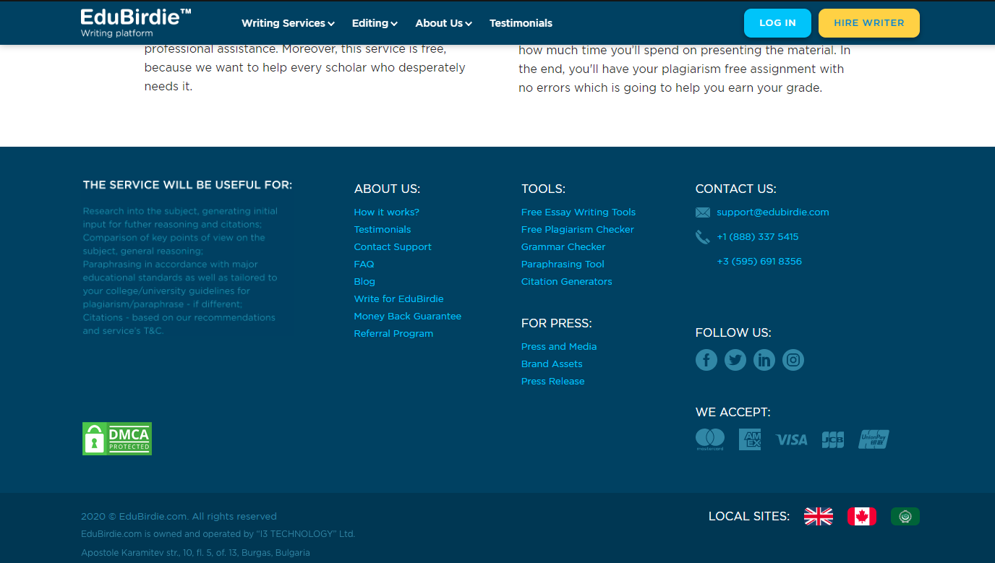The height and width of the screenshot is (563, 995).
Task: Visit the Twitter profile icon
Action: [735, 360]
